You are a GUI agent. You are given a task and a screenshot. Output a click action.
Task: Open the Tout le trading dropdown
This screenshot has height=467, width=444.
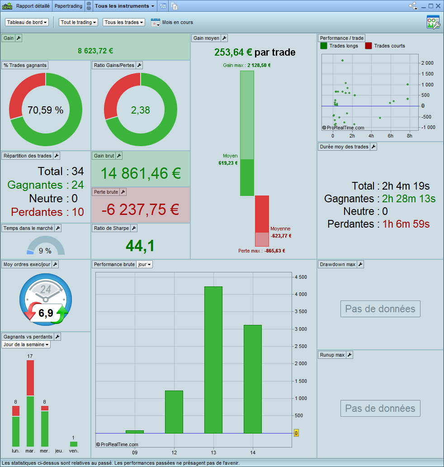pyautogui.click(x=78, y=22)
